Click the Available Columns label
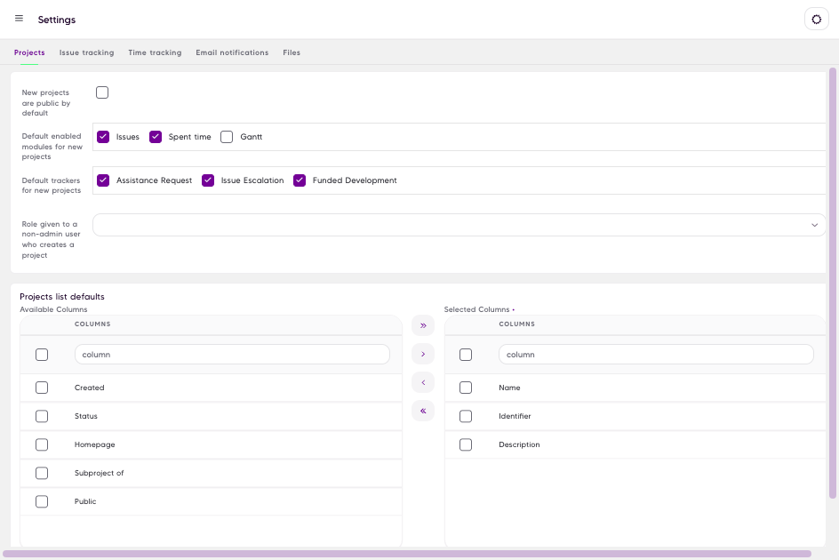The image size is (839, 560). click(53, 309)
